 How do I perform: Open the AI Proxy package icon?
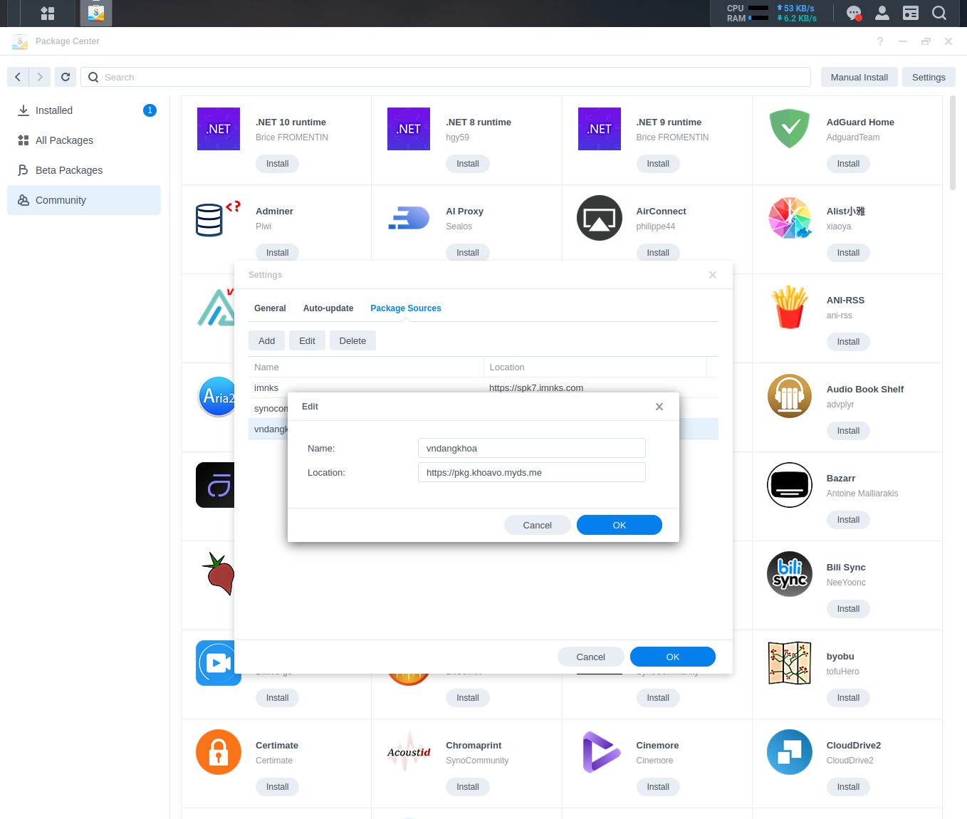pos(409,218)
